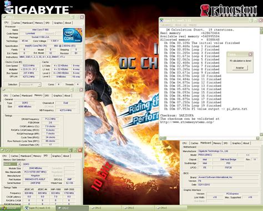Click the highlighted CPU-Z taskbar button

point(72,208)
